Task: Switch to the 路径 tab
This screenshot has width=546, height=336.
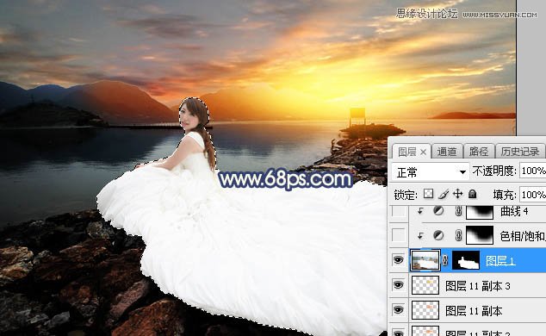Action: [x=479, y=152]
